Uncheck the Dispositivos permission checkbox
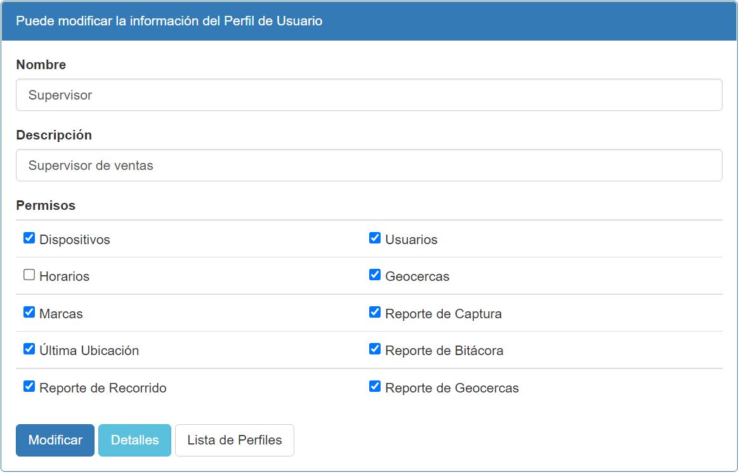 point(29,238)
